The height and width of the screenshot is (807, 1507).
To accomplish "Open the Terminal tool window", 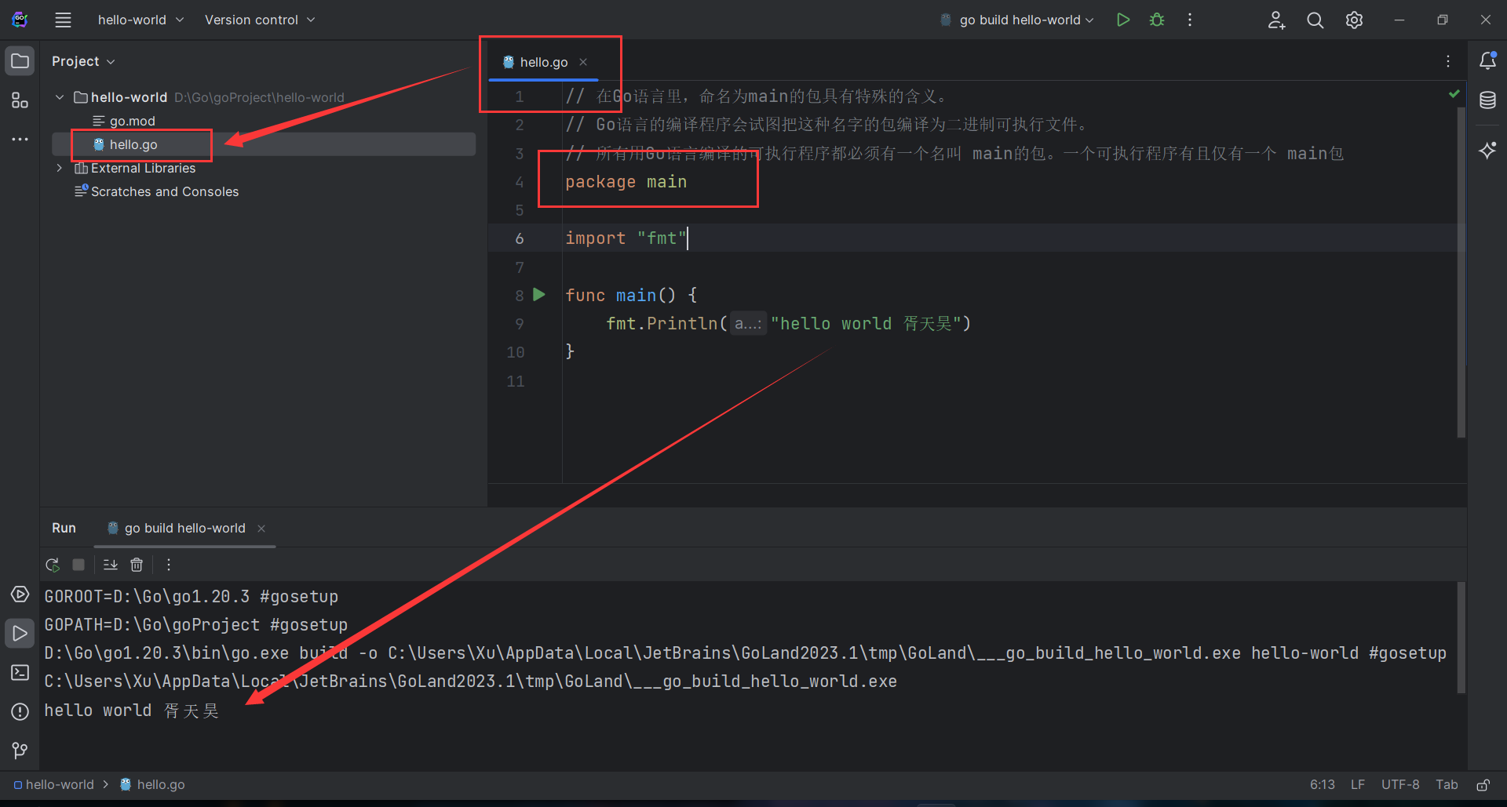I will [x=20, y=673].
